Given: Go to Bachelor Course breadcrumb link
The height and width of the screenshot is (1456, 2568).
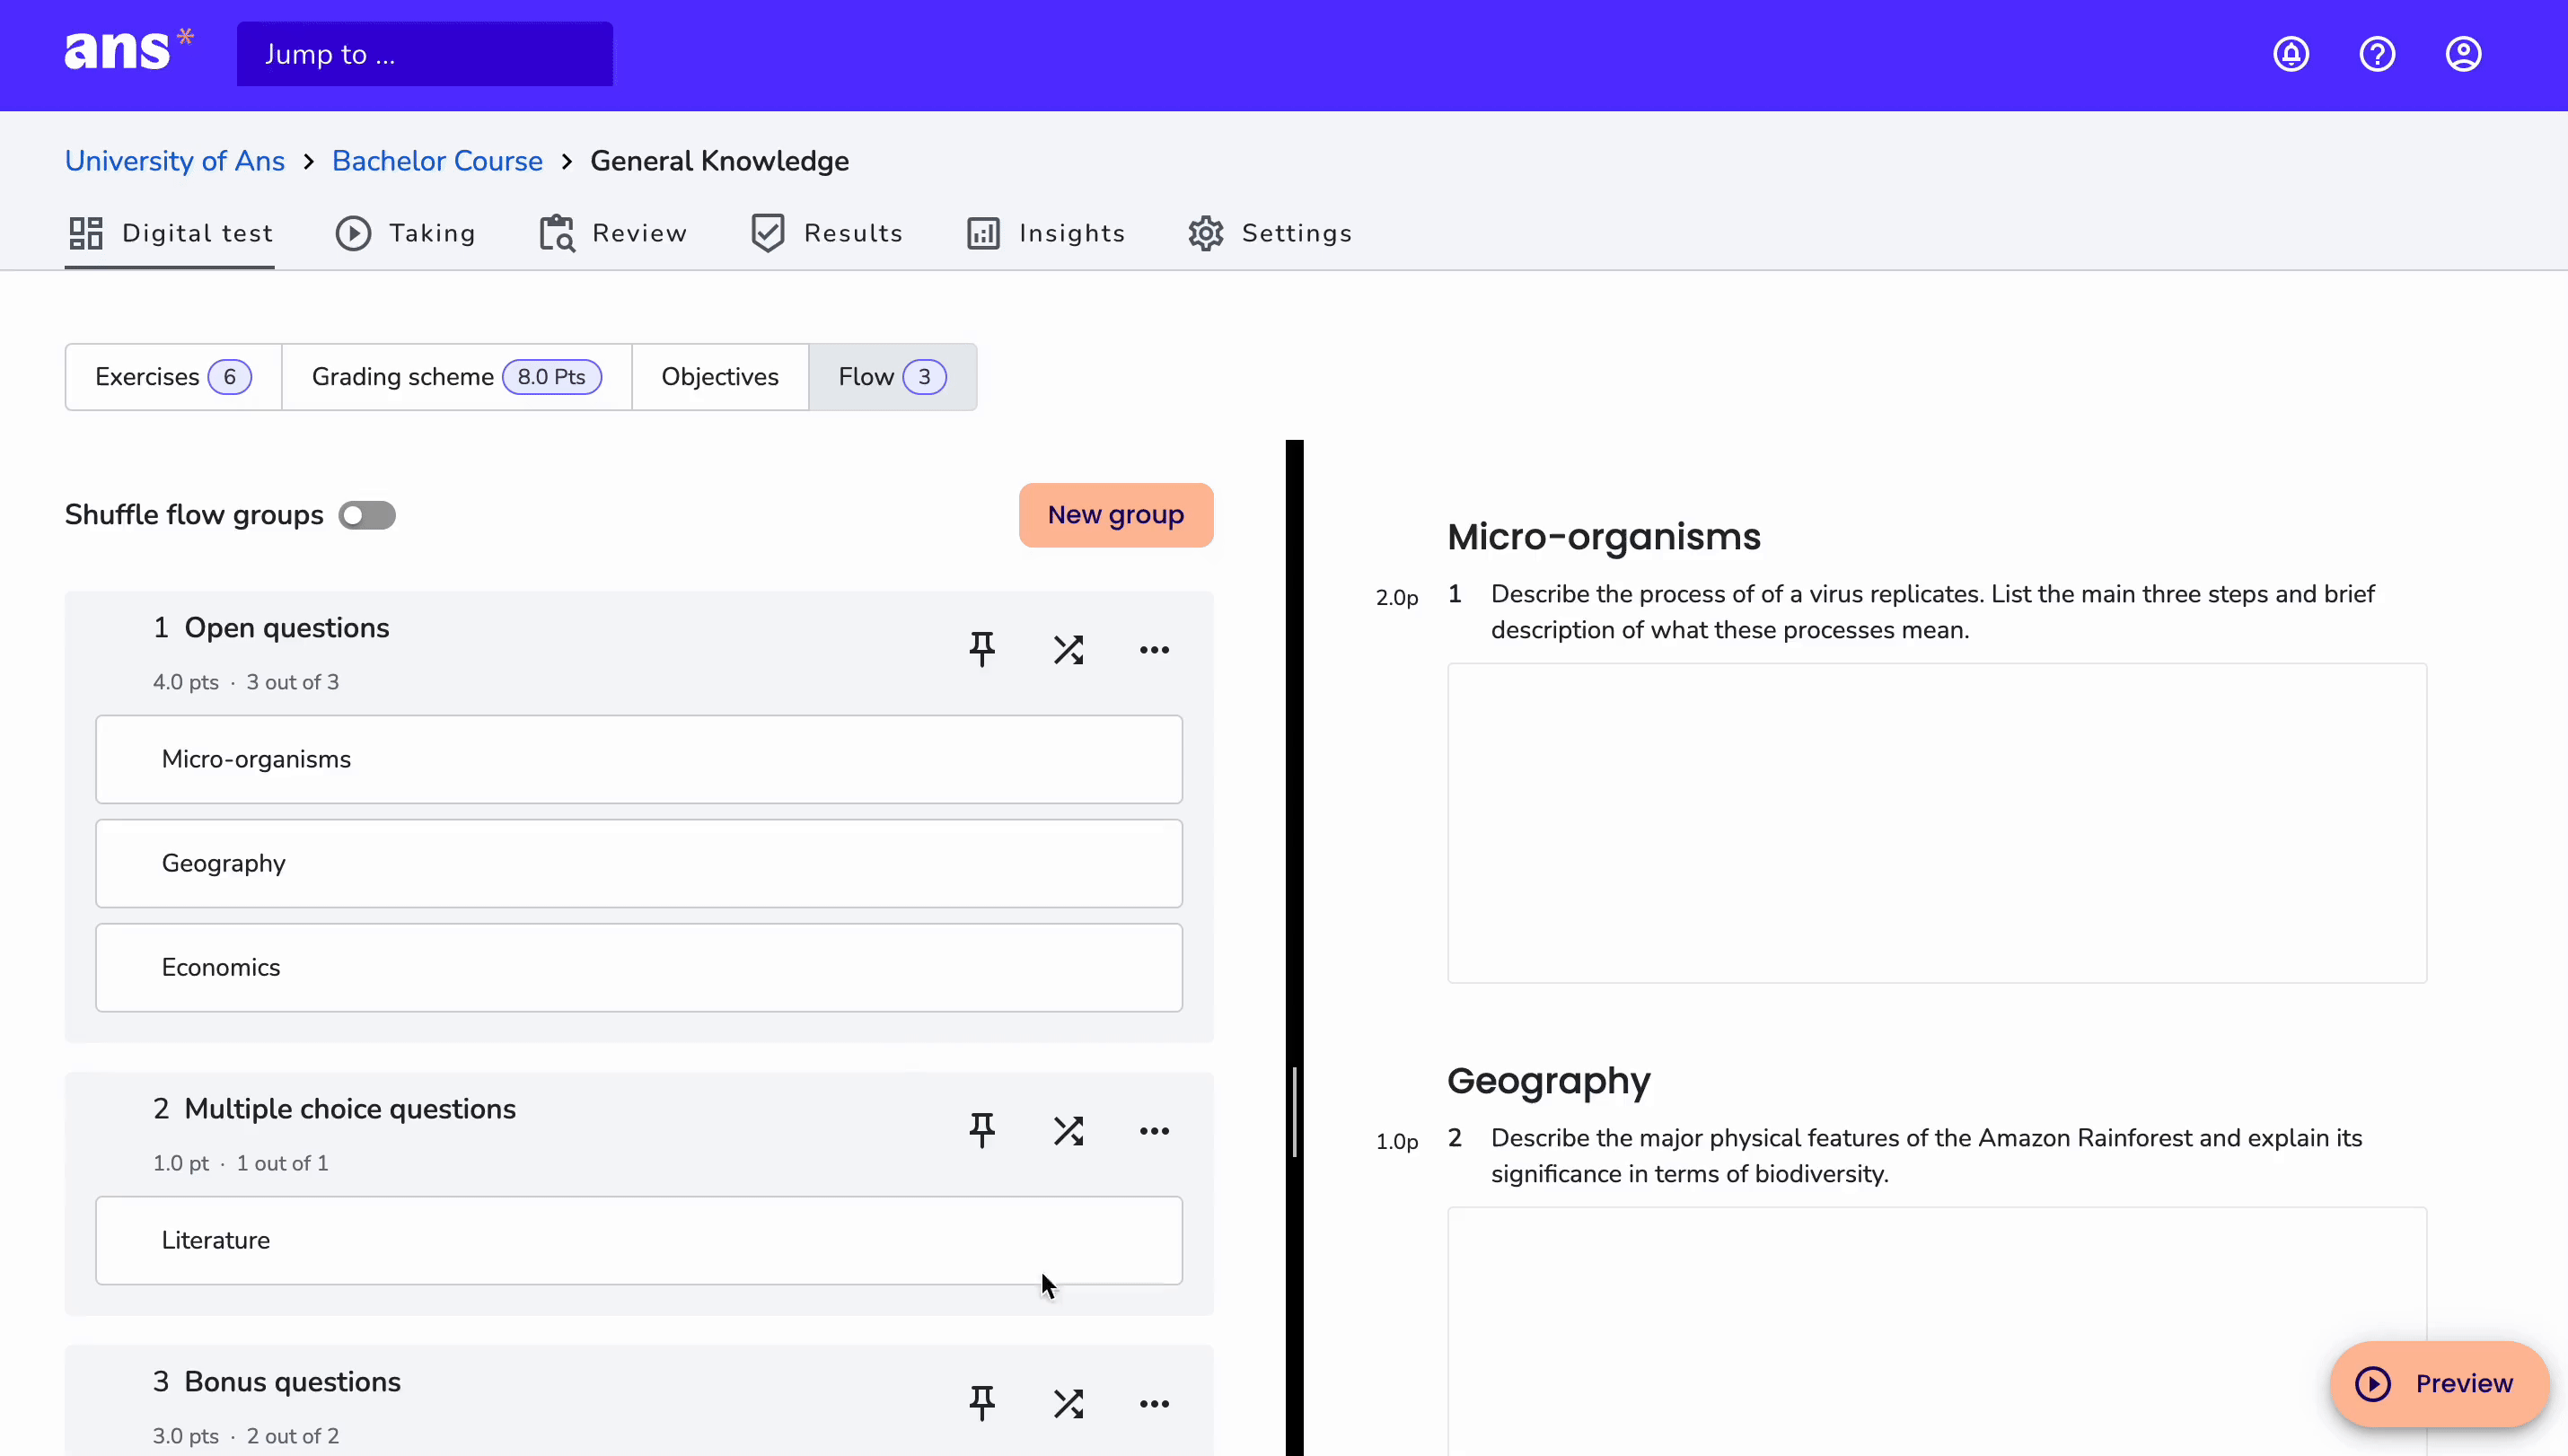Looking at the screenshot, I should tap(437, 161).
